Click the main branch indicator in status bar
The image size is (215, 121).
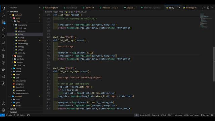coord(9,115)
